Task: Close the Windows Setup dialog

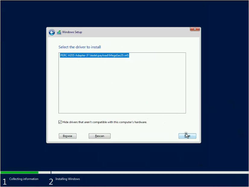Action: coord(195,29)
